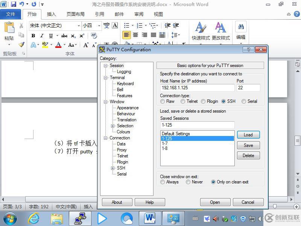
Task: Open the font size dropdown
Action: [x=99, y=26]
